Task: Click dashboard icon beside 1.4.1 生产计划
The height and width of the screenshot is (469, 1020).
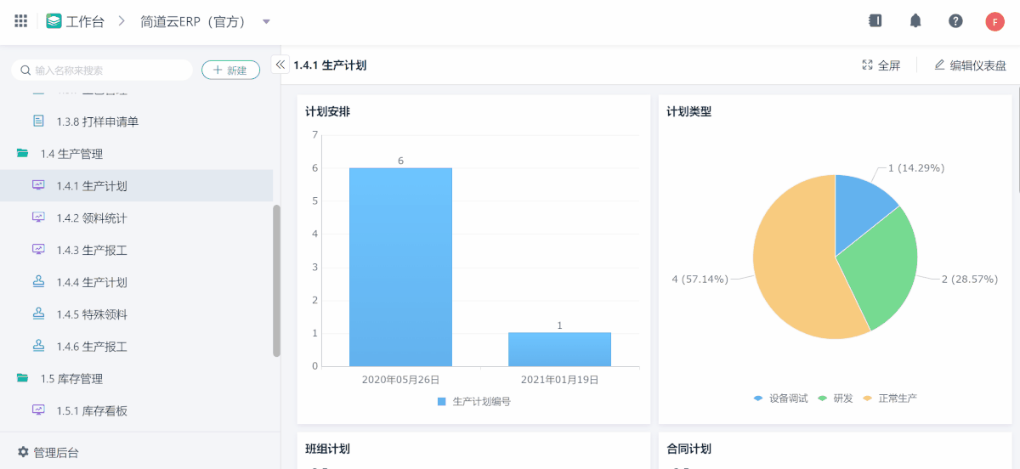Action: tap(38, 185)
